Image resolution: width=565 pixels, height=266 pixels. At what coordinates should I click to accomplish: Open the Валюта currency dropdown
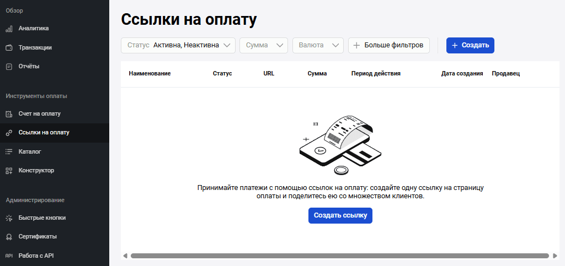point(318,45)
